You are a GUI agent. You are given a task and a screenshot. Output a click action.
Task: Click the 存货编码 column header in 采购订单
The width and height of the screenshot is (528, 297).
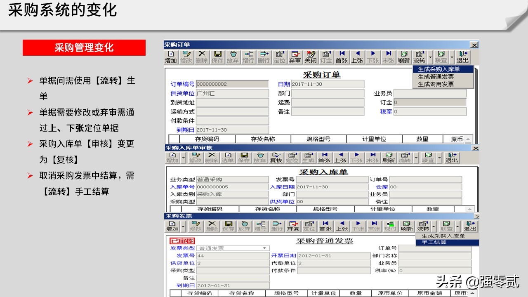point(207,139)
